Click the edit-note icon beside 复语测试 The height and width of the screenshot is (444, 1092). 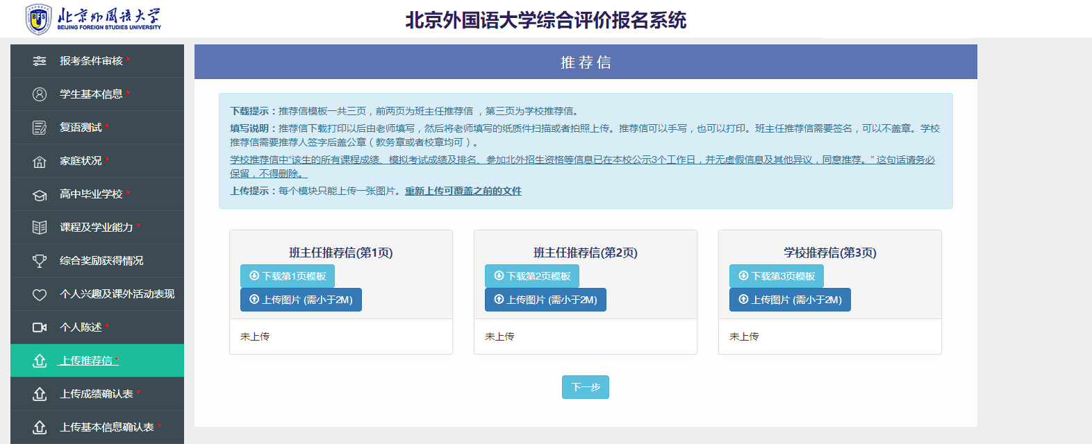[x=40, y=128]
